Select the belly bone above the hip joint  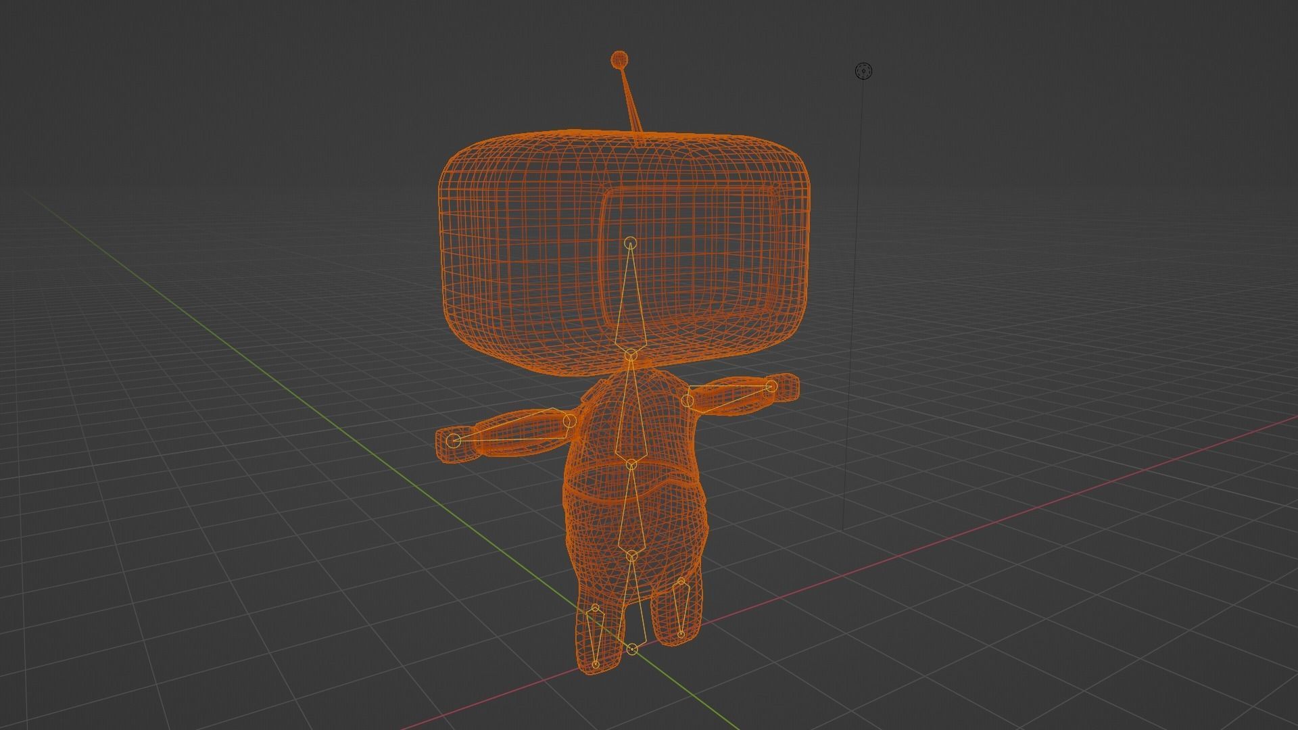click(631, 510)
